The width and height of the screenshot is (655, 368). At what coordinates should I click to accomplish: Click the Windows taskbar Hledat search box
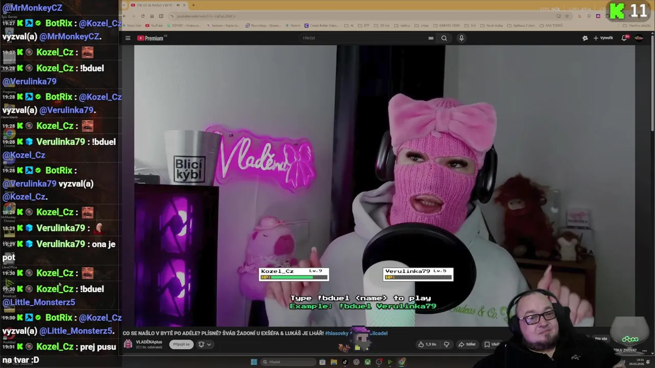pos(289,362)
